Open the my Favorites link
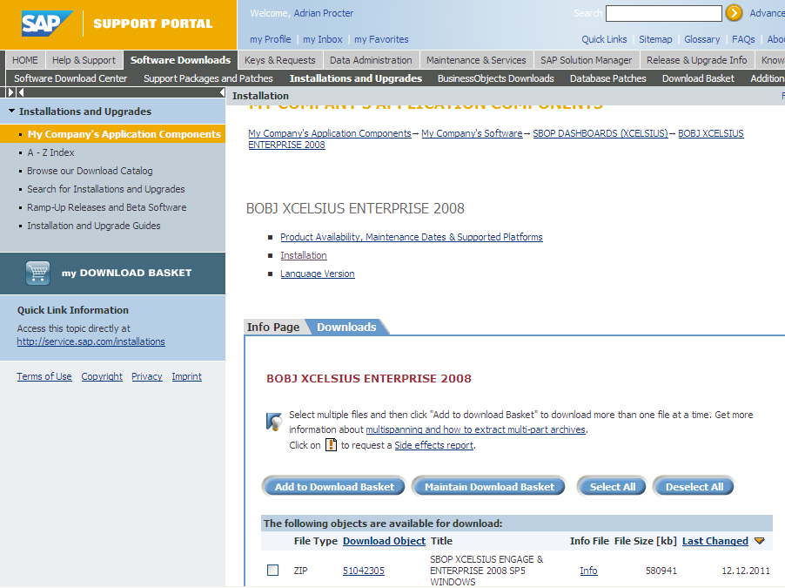The width and height of the screenshot is (785, 588). 381,39
